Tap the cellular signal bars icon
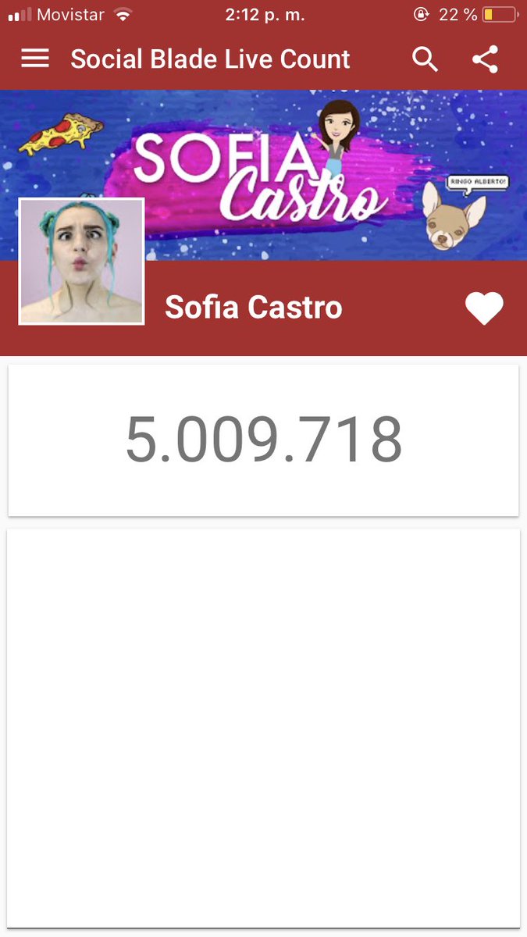This screenshot has width=527, height=937. [20, 14]
